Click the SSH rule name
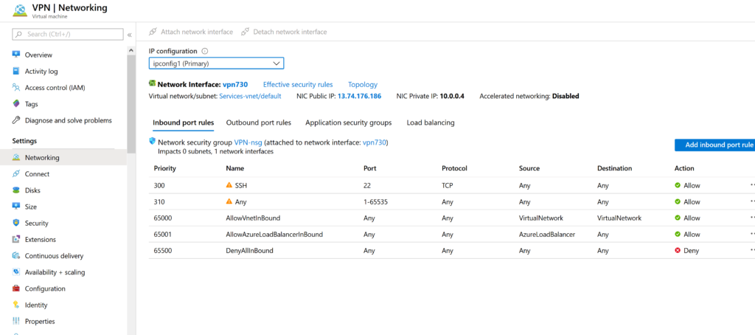 pyautogui.click(x=241, y=185)
